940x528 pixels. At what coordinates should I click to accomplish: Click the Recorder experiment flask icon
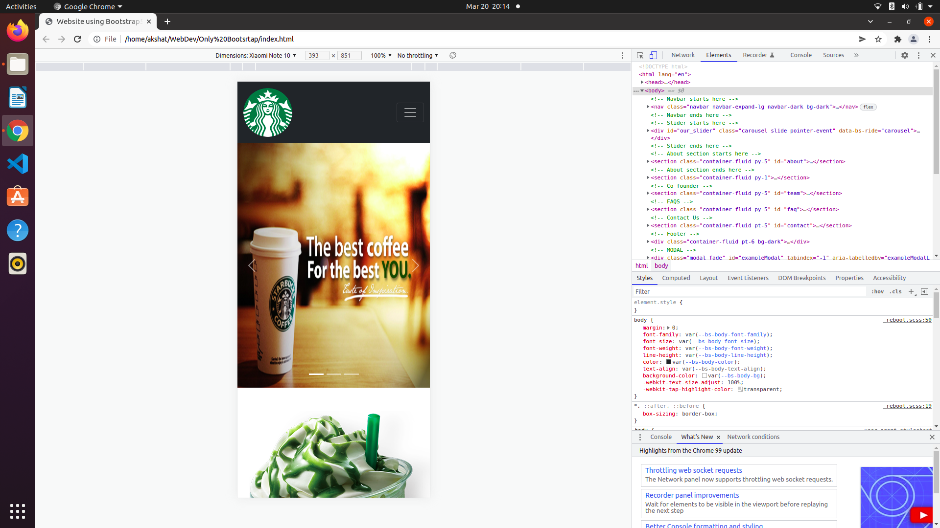[x=773, y=55]
